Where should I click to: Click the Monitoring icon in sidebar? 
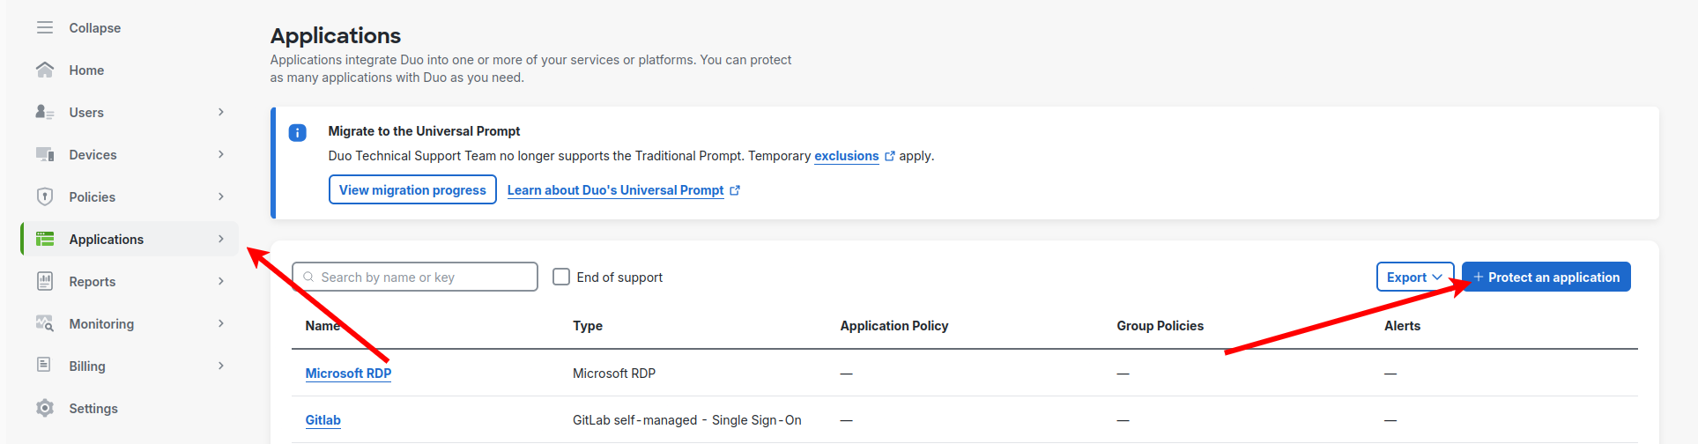45,324
